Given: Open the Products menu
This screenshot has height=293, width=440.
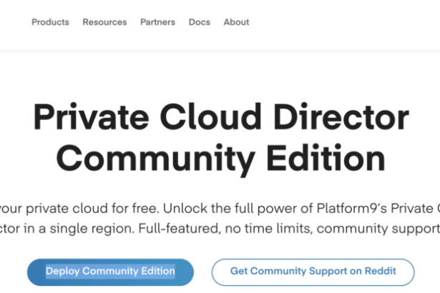Looking at the screenshot, I should click(x=50, y=22).
